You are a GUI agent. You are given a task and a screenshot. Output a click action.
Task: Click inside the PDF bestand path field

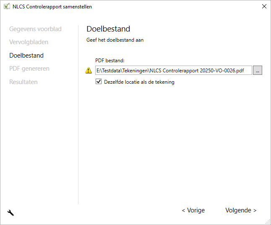[173, 71]
